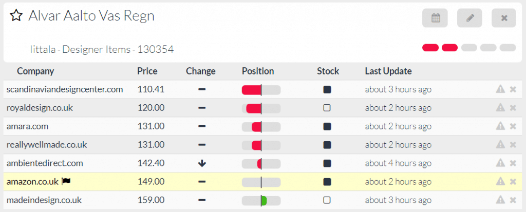Delete the madeindesign.co.uk competitor row

(x=513, y=200)
